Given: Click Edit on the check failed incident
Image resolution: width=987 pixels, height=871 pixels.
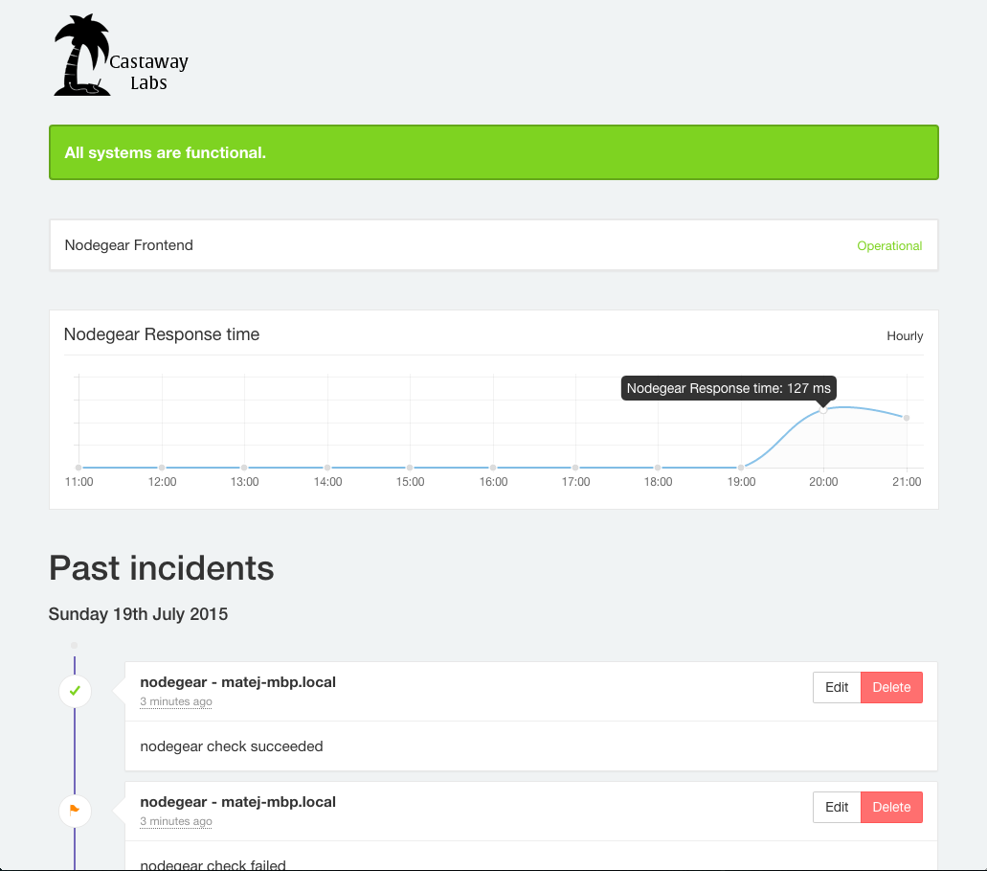Looking at the screenshot, I should (837, 807).
